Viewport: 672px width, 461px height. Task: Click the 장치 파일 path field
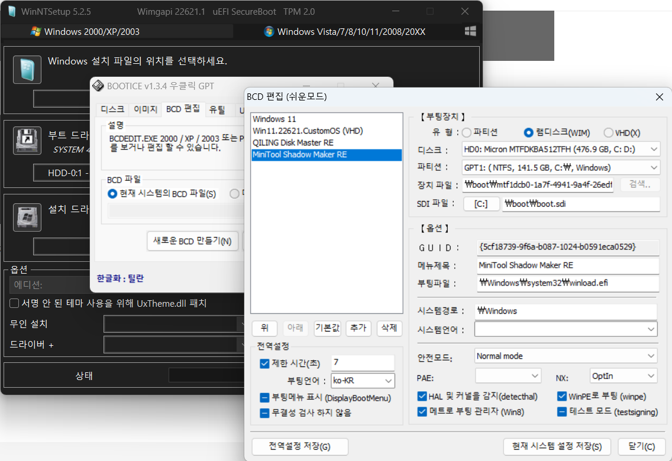pyautogui.click(x=538, y=185)
